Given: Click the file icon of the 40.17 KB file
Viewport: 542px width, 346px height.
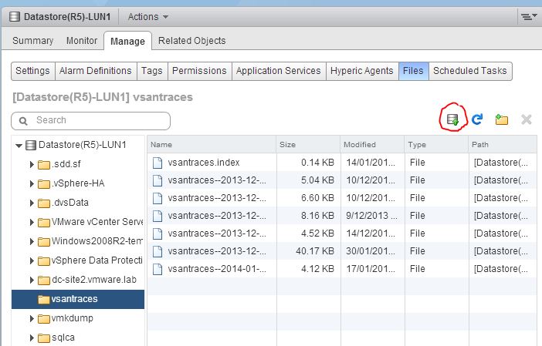Looking at the screenshot, I should coord(158,251).
